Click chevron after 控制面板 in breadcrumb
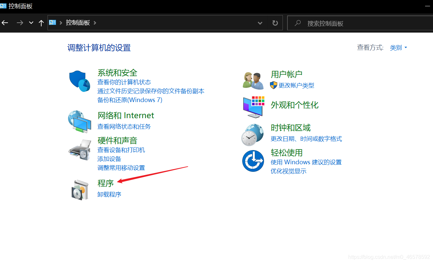This screenshot has height=263, width=433. point(94,23)
